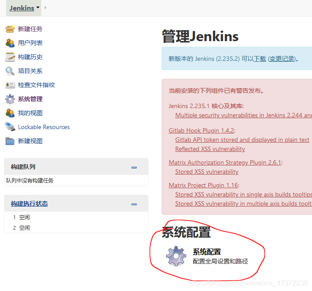Collapse the 构建队列 panel

(x=134, y=168)
